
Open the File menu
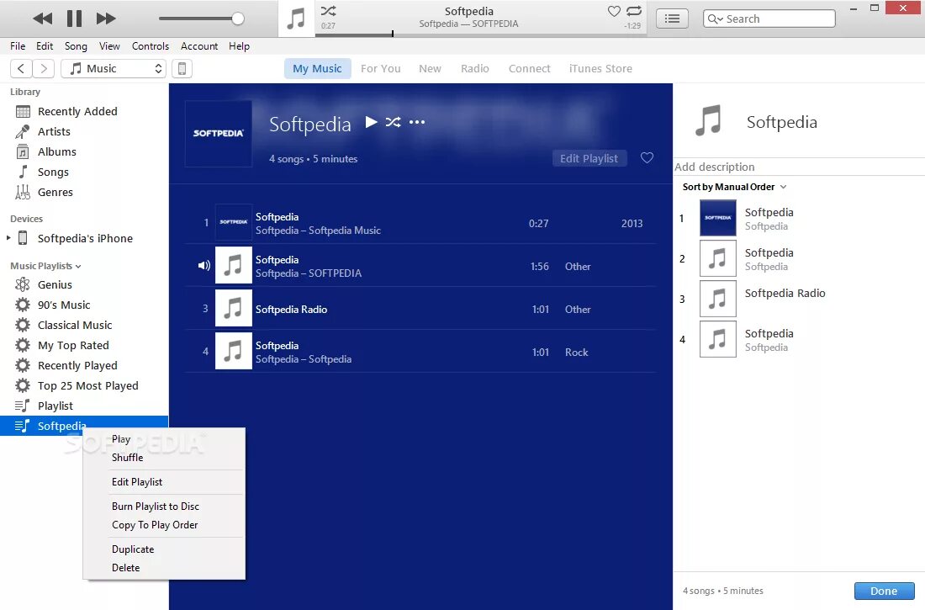pyautogui.click(x=18, y=46)
